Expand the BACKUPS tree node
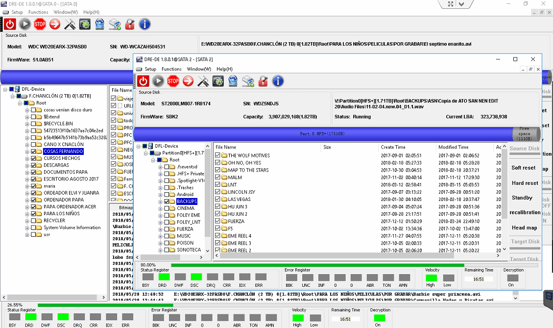The width and height of the screenshot is (553, 328). click(161, 202)
